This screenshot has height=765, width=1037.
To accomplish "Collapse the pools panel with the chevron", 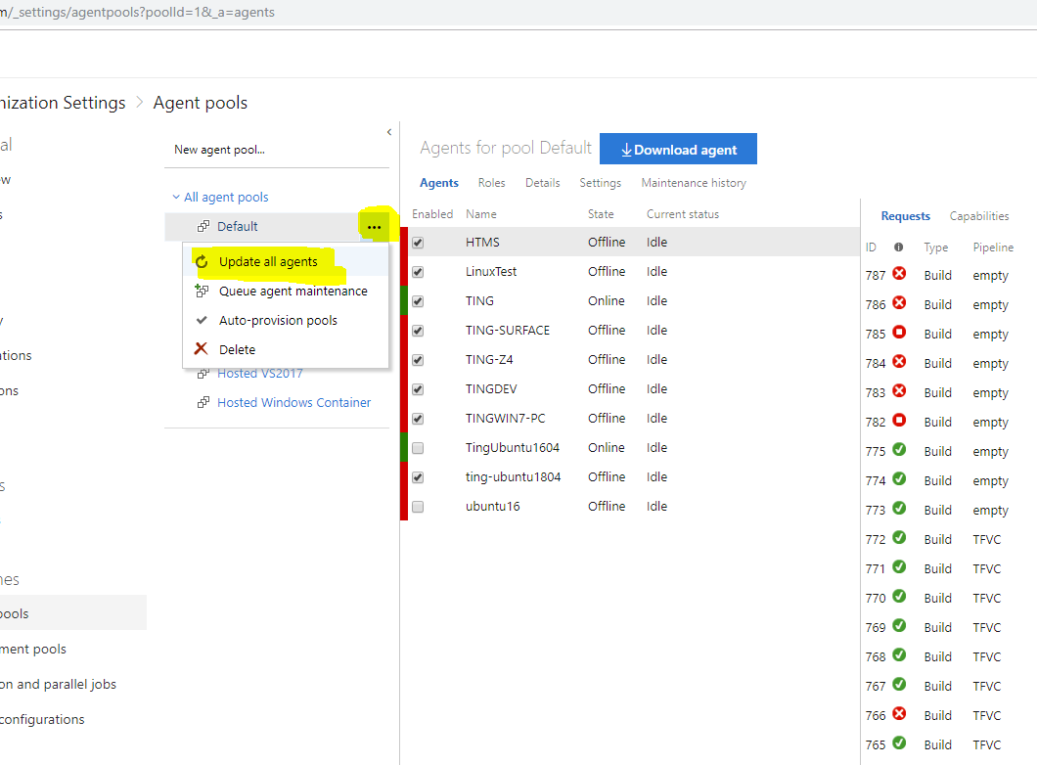I will tap(388, 131).
